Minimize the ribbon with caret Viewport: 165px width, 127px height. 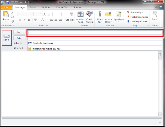tap(156, 7)
